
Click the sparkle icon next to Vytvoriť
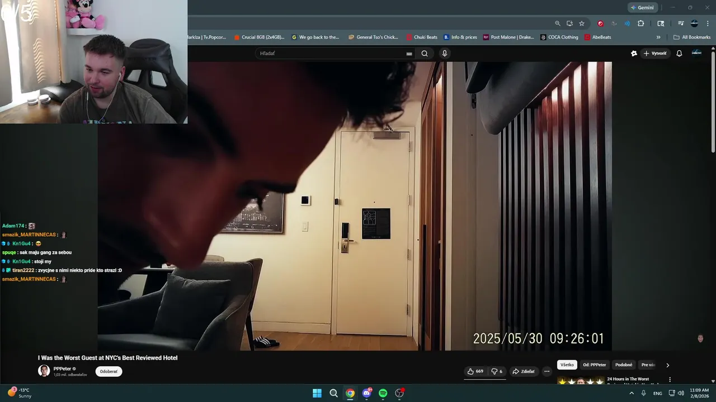tap(634, 54)
